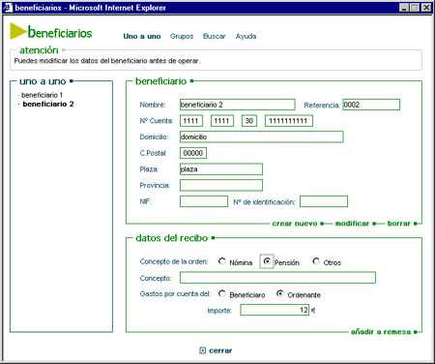Open the Buscar tab
Image resolution: width=435 pixels, height=364 pixels.
215,37
